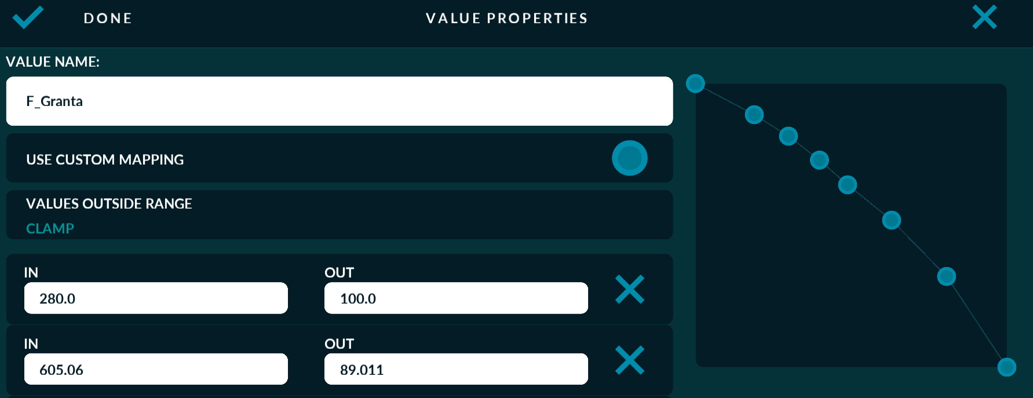Viewport: 1033px width, 398px height.
Task: Click the IN field showing 280.0
Action: 156,298
